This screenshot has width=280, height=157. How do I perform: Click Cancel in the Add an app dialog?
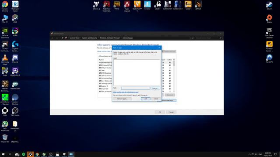click(156, 99)
